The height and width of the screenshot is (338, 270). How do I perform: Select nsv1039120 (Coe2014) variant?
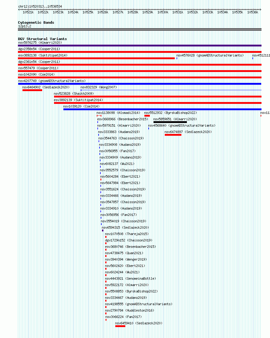81,106
